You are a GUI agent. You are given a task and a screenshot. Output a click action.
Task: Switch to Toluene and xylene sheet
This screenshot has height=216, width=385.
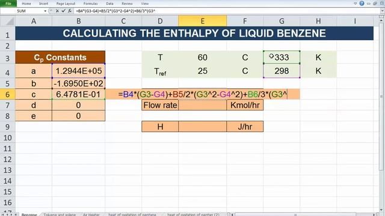[x=60, y=214]
